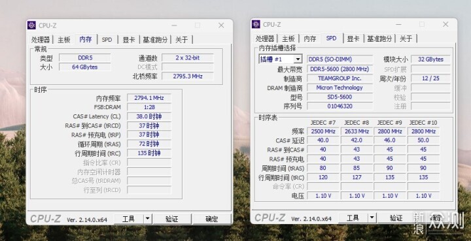Click the DDR5 (SO-DIMM) module type field
This screenshot has height=241, width=471.
(x=340, y=59)
